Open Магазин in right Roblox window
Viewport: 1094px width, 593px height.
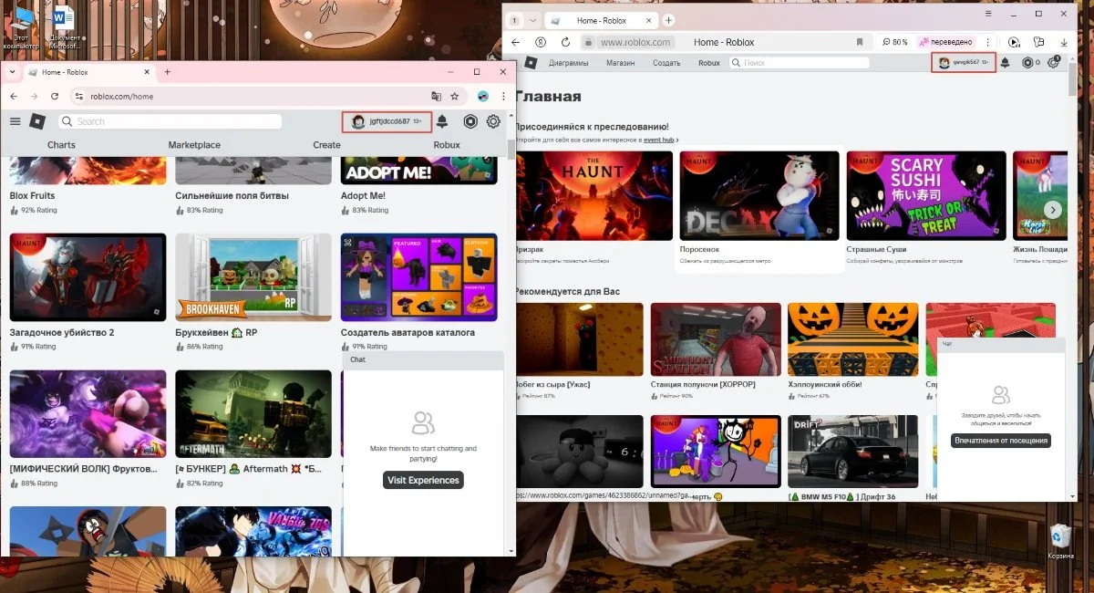point(620,63)
